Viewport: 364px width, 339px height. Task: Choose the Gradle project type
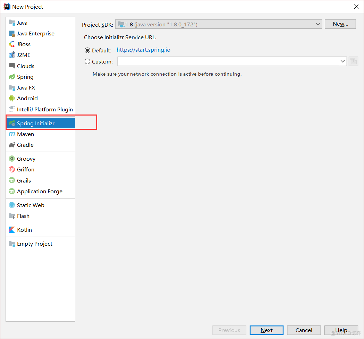tap(40, 145)
